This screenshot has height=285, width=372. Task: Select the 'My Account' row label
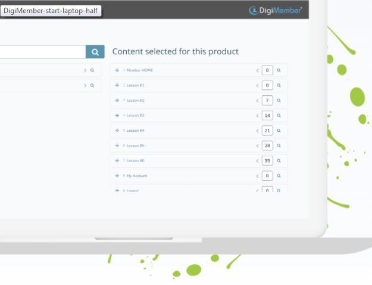tap(137, 176)
